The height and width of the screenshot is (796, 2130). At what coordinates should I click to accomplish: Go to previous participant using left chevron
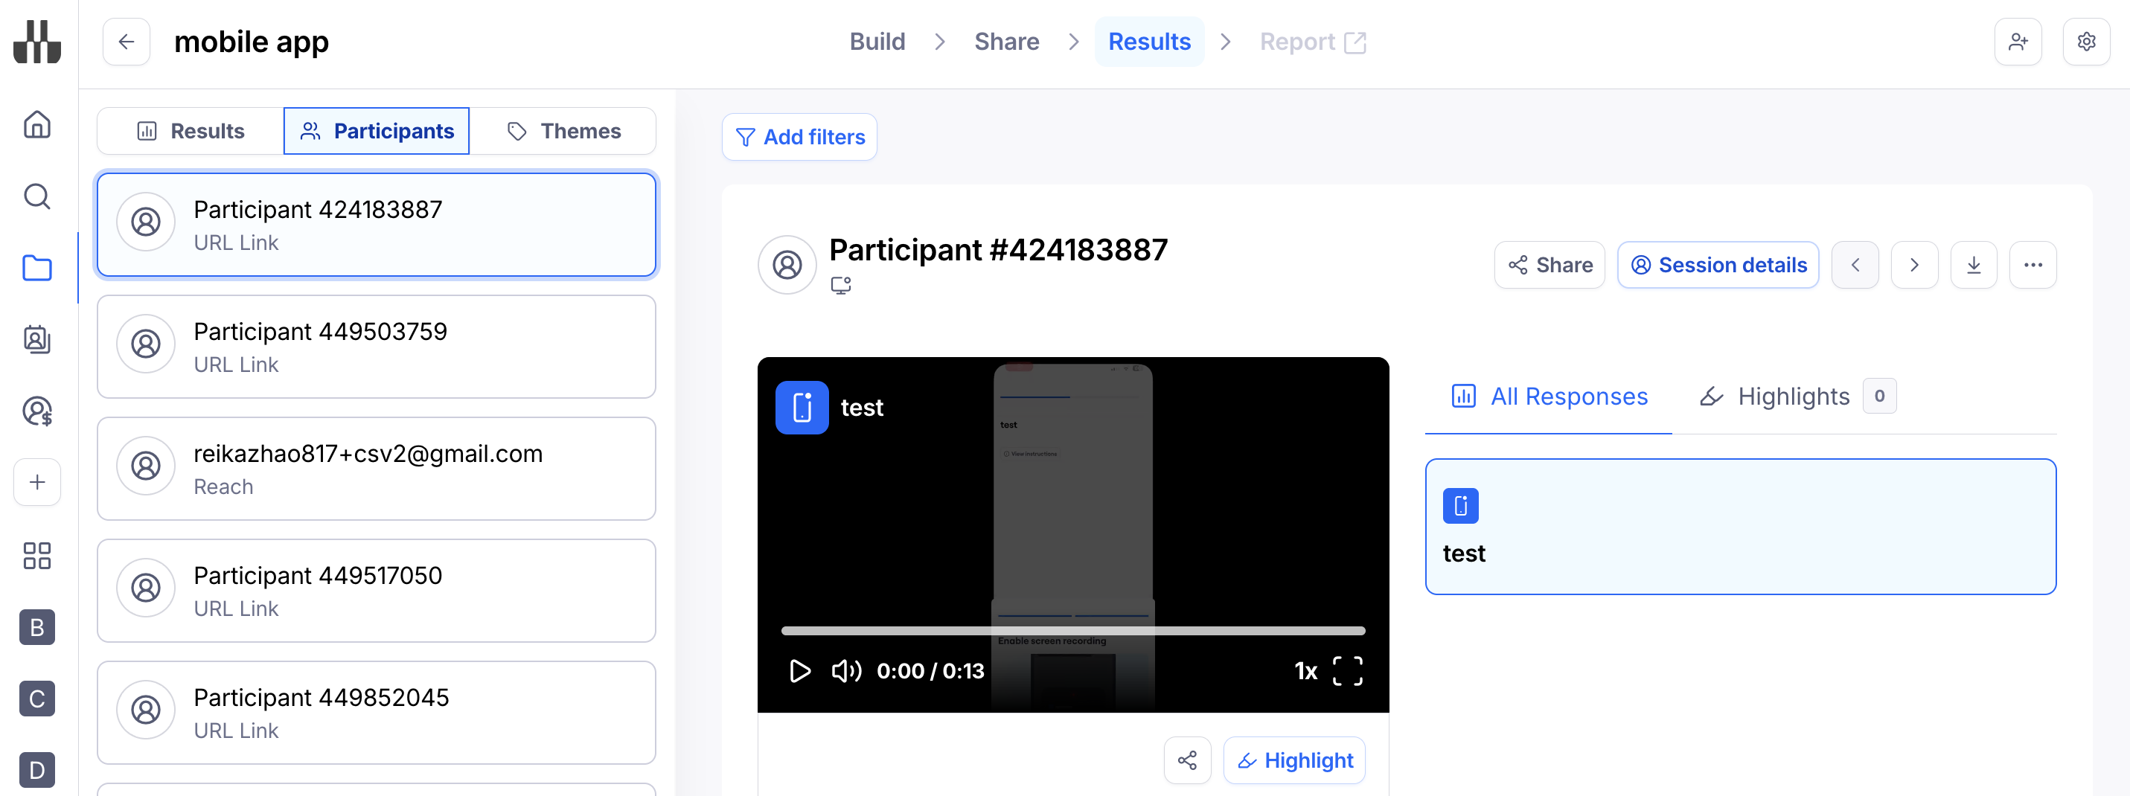pyautogui.click(x=1855, y=266)
